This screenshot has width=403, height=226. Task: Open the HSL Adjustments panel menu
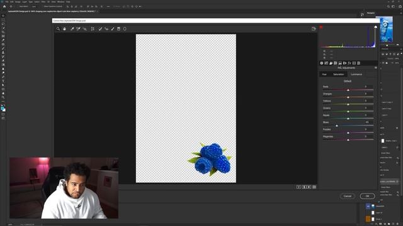pyautogui.click(x=376, y=68)
